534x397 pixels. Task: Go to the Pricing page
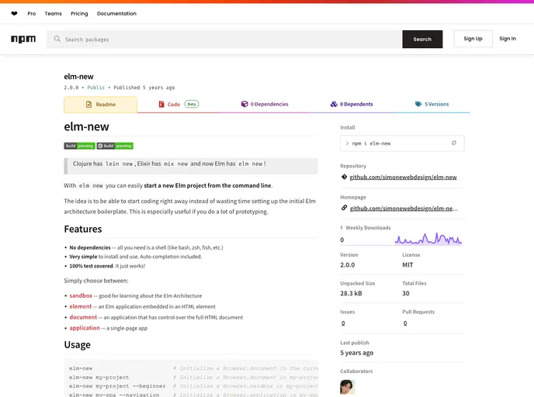[79, 14]
